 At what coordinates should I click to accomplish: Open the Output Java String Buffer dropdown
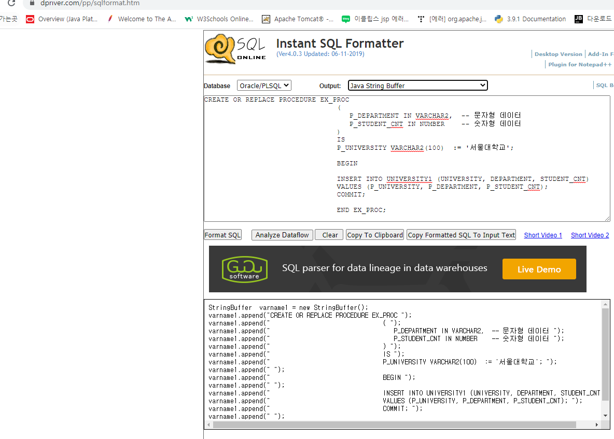417,86
